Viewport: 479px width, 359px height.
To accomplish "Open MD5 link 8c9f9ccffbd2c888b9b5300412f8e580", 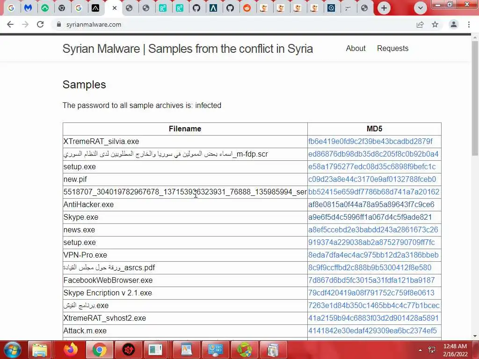I will tap(370, 267).
